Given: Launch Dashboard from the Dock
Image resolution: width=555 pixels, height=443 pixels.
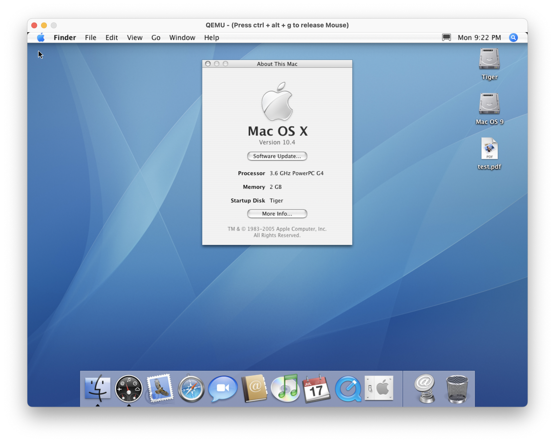Looking at the screenshot, I should (129, 388).
